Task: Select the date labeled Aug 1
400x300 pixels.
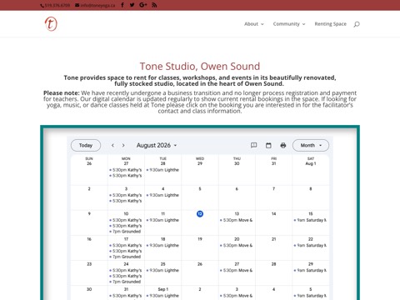Action: (311, 163)
